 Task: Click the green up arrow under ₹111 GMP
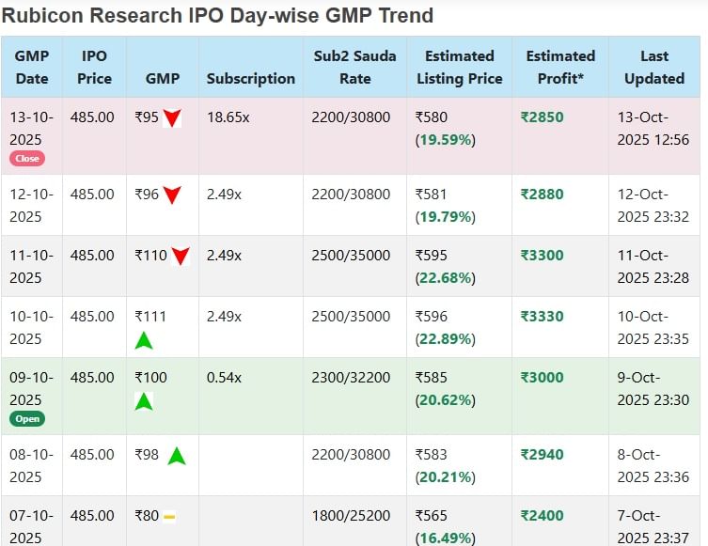144,340
